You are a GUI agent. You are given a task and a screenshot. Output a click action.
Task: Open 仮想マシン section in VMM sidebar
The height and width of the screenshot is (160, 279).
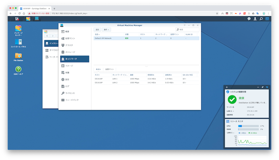coord(75,38)
